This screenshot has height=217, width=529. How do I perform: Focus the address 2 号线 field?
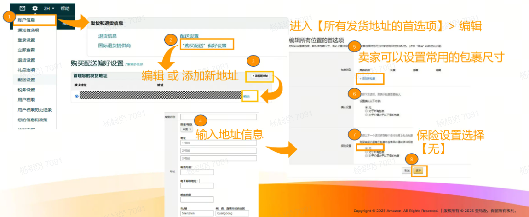tap(218, 151)
